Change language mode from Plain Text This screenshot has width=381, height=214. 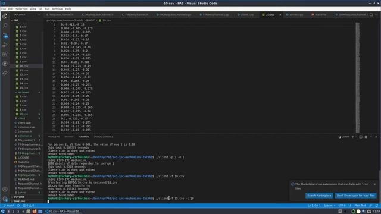360,206
